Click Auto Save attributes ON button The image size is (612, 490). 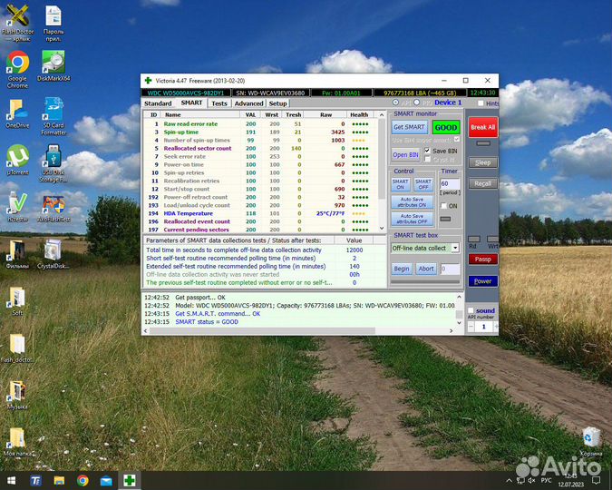pyautogui.click(x=412, y=202)
